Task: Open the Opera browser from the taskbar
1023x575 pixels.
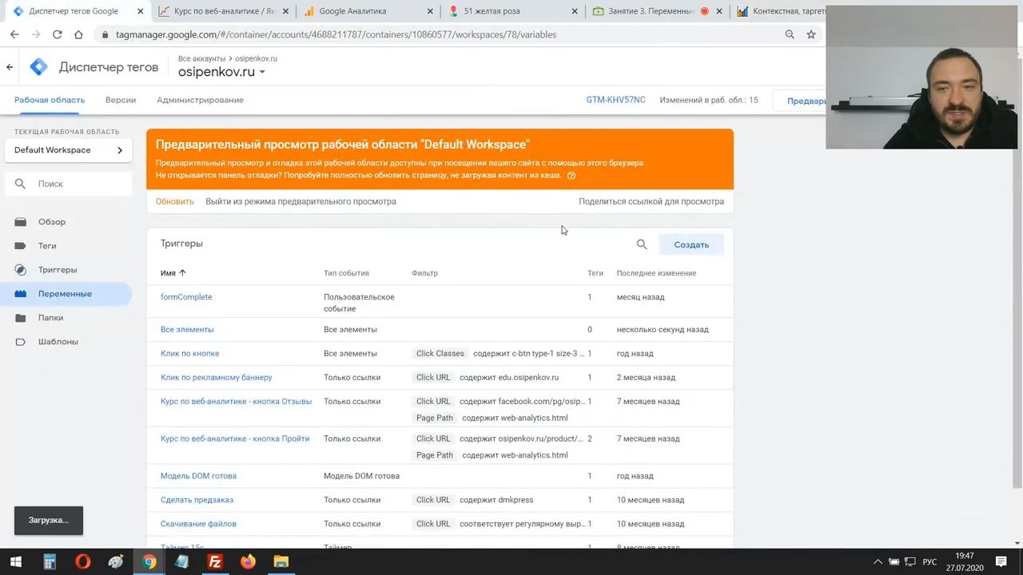Action: 82,561
